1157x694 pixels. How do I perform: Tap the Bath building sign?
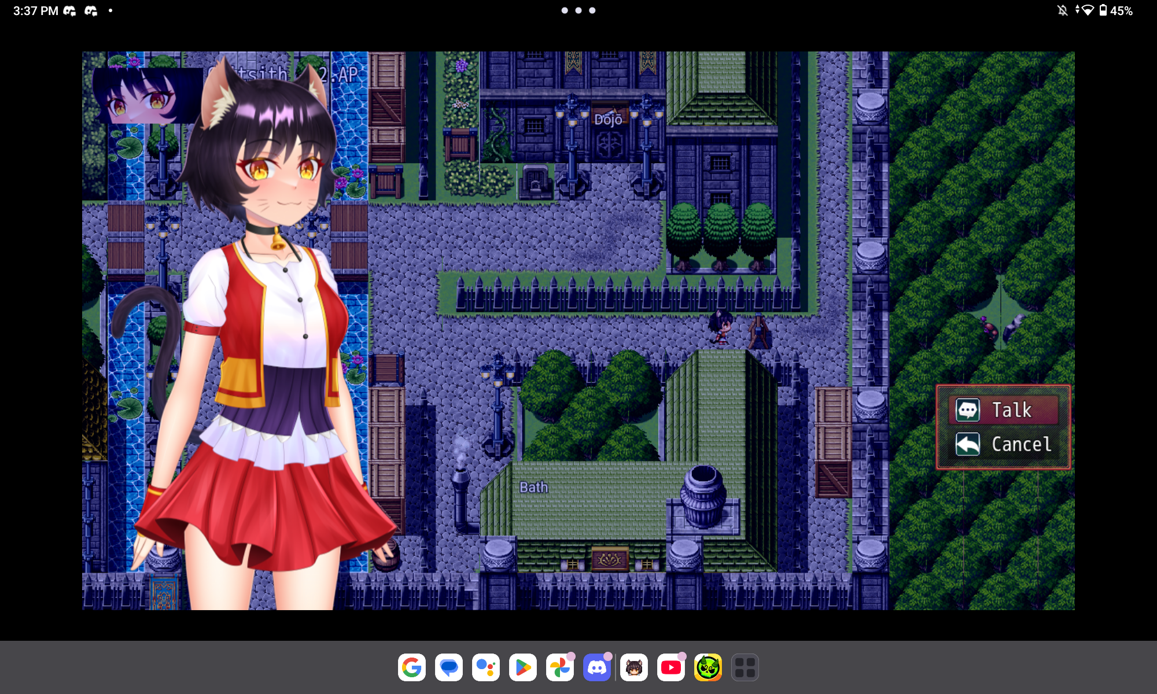[533, 488]
